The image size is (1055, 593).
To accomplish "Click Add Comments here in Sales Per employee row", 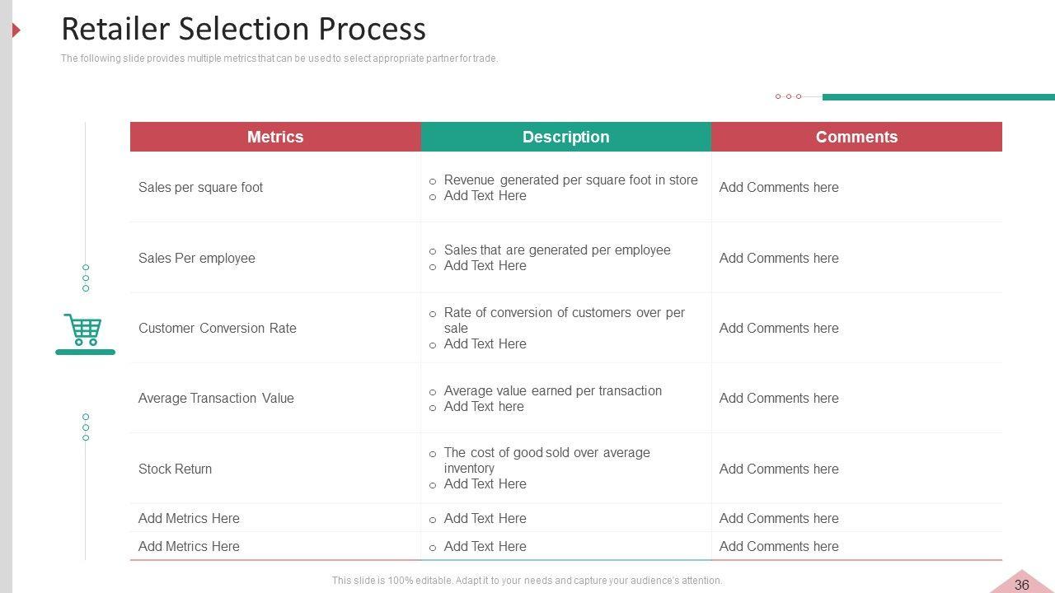I will tap(779, 258).
